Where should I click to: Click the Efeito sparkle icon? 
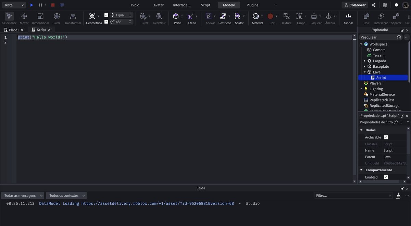(x=190, y=16)
